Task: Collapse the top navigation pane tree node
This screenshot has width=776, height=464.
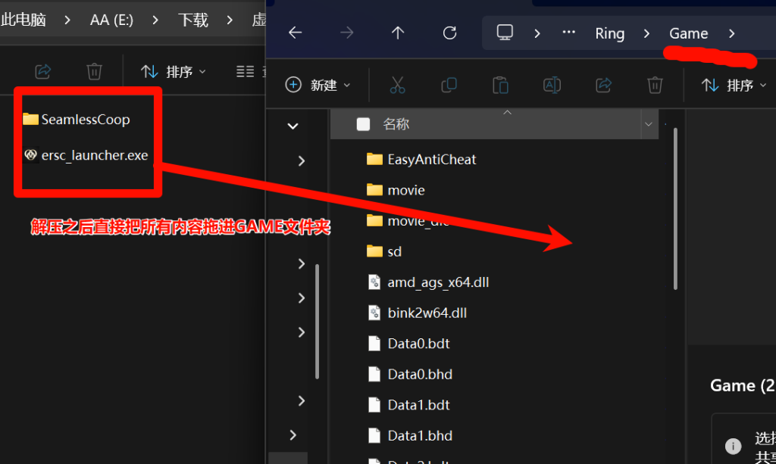Action: pos(293,126)
